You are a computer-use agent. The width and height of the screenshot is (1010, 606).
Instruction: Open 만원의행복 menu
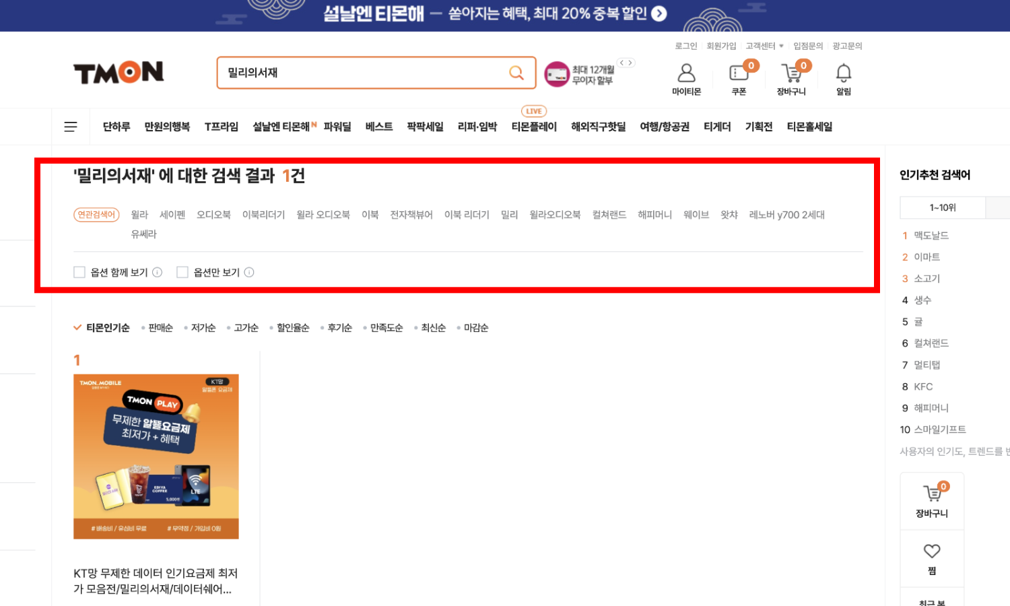pyautogui.click(x=167, y=127)
